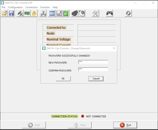Viewport: 158px width, 130px height.
Task: Click the ZAPI logo in the title bar
Action: point(2,3)
